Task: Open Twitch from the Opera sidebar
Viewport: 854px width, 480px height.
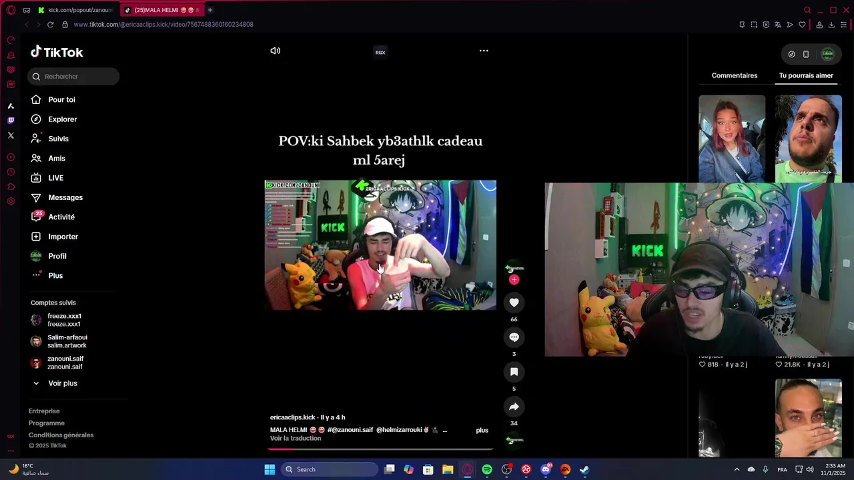Action: [11, 121]
